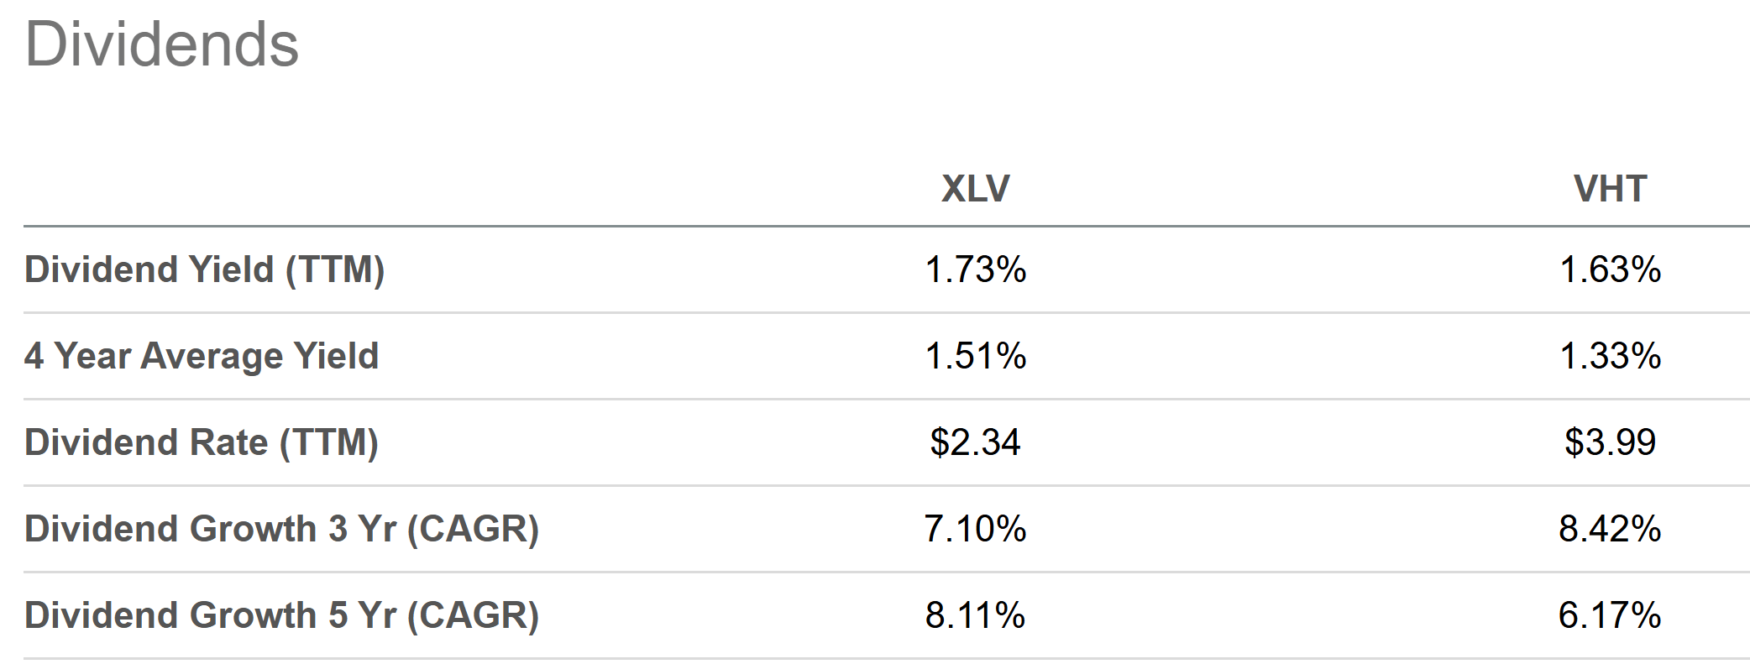Screen dimensions: 1750x664
Task: Select Dividend Growth 3 Yr (CAGR) label
Action: [x=281, y=529]
